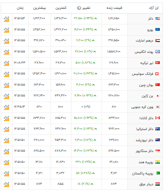Click the help question mark beside تغییر
165x190 pixels.
coord(79,8)
